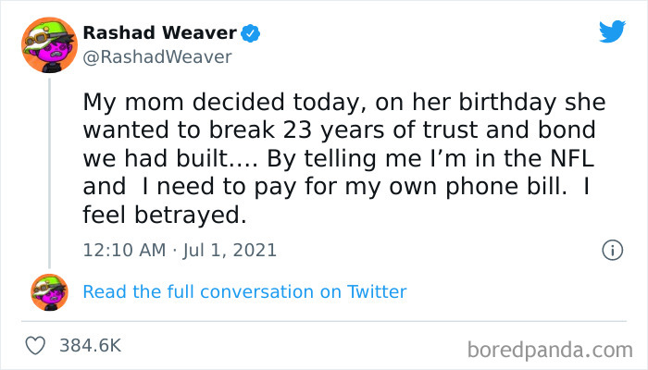
Task: Click the tweet info circle icon
Action: (611, 250)
